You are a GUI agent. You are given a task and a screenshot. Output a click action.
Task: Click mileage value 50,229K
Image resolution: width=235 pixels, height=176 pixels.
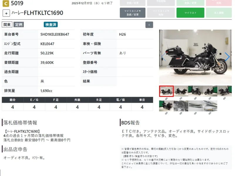pyautogui.click(x=47, y=53)
